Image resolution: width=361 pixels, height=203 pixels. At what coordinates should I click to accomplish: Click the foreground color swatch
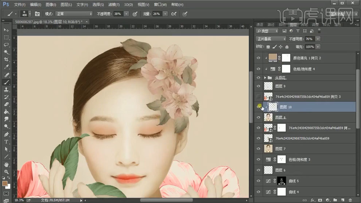pyautogui.click(x=5, y=183)
